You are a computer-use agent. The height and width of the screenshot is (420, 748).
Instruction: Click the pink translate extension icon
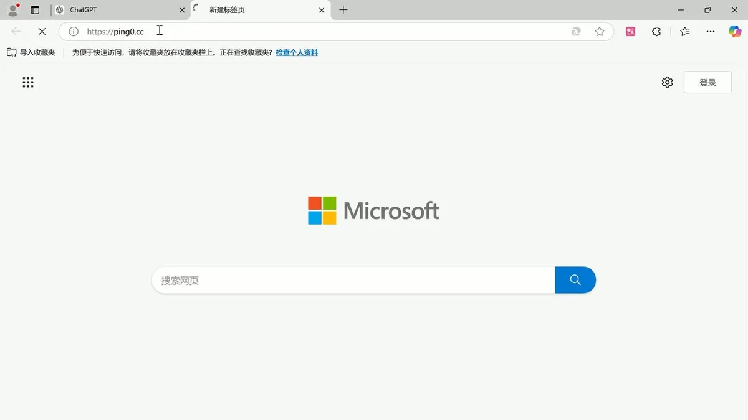point(630,31)
